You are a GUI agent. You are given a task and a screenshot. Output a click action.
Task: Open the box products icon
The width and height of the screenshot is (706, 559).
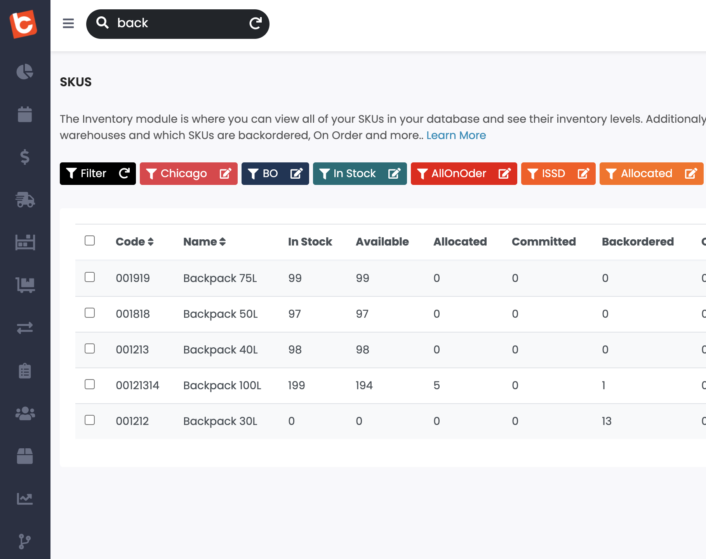[25, 456]
